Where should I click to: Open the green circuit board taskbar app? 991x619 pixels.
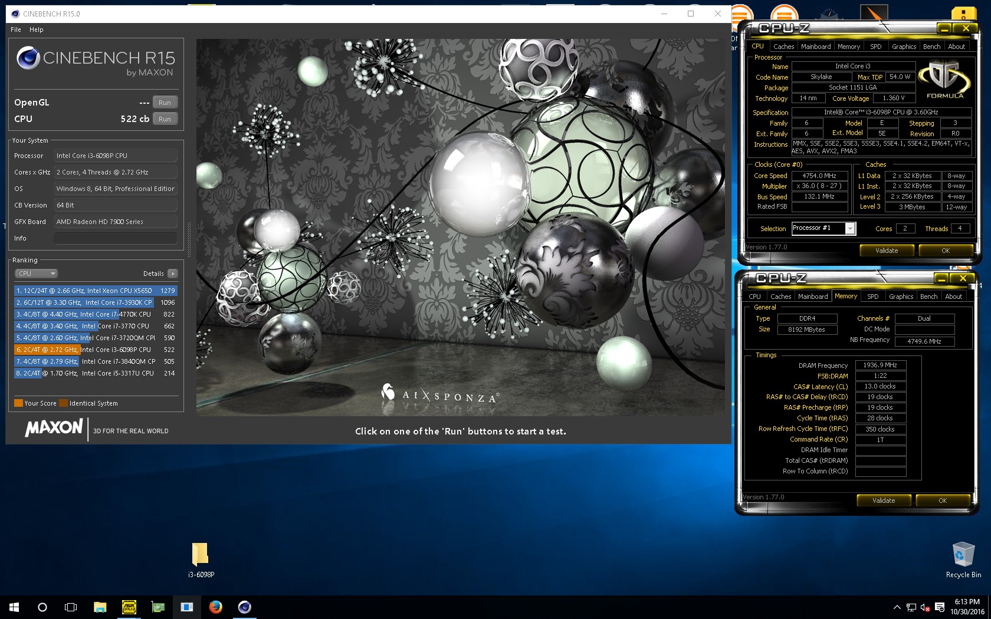tap(157, 607)
